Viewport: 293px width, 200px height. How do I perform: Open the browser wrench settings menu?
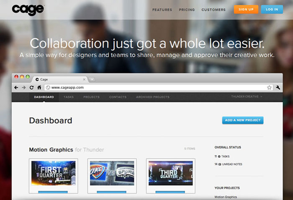coord(278,88)
